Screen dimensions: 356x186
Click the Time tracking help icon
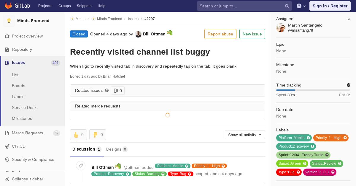click(349, 85)
